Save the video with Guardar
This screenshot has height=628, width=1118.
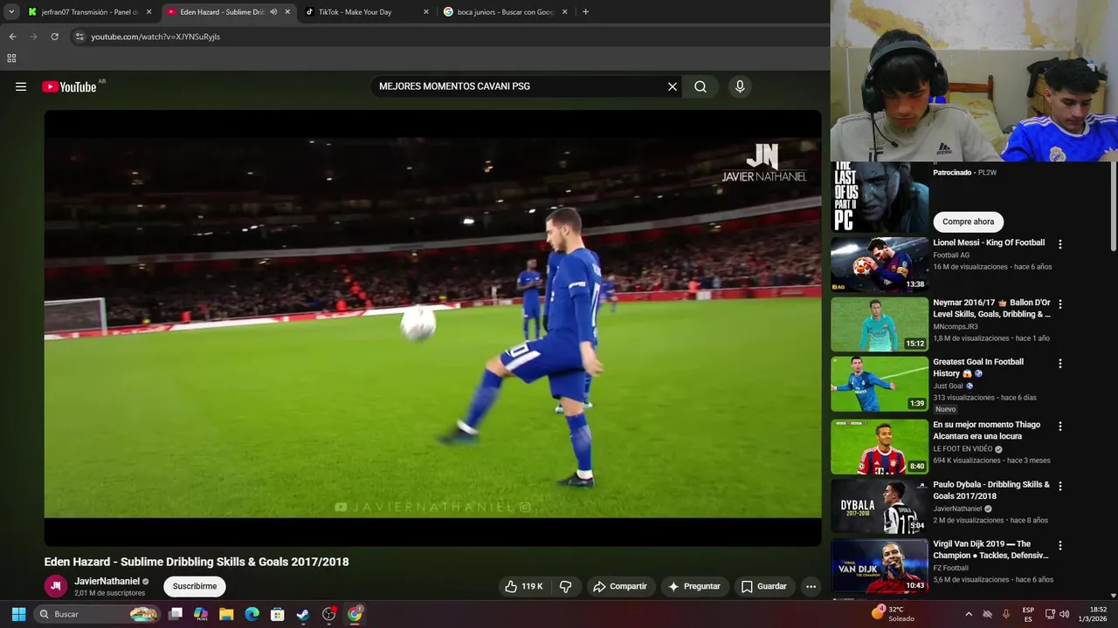click(764, 586)
